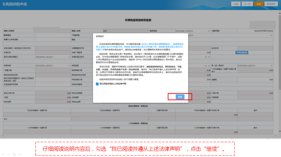Screen dimensions: 281x157
Task: Click the faint next-slide arrow at bottom left
Action: click(x=20, y=154)
